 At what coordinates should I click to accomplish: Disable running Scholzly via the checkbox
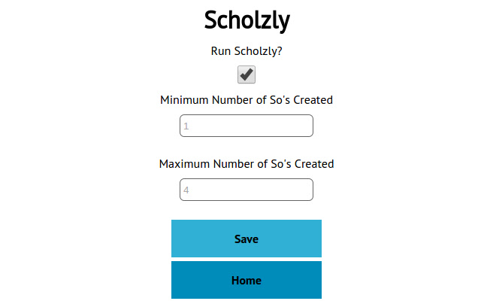(247, 74)
